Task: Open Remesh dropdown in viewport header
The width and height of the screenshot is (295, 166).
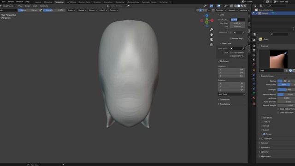Action: tap(233, 10)
